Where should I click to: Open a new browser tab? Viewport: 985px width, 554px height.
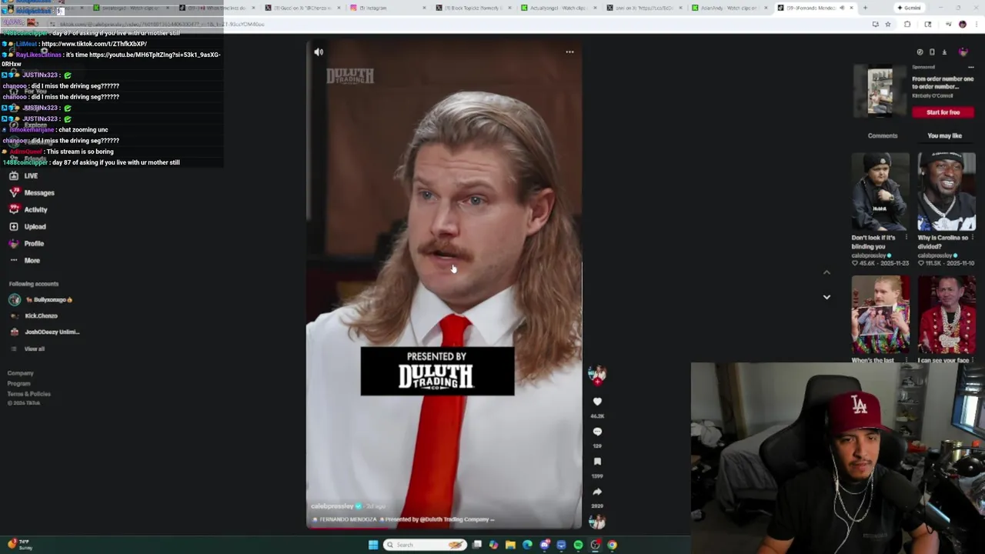tap(865, 8)
